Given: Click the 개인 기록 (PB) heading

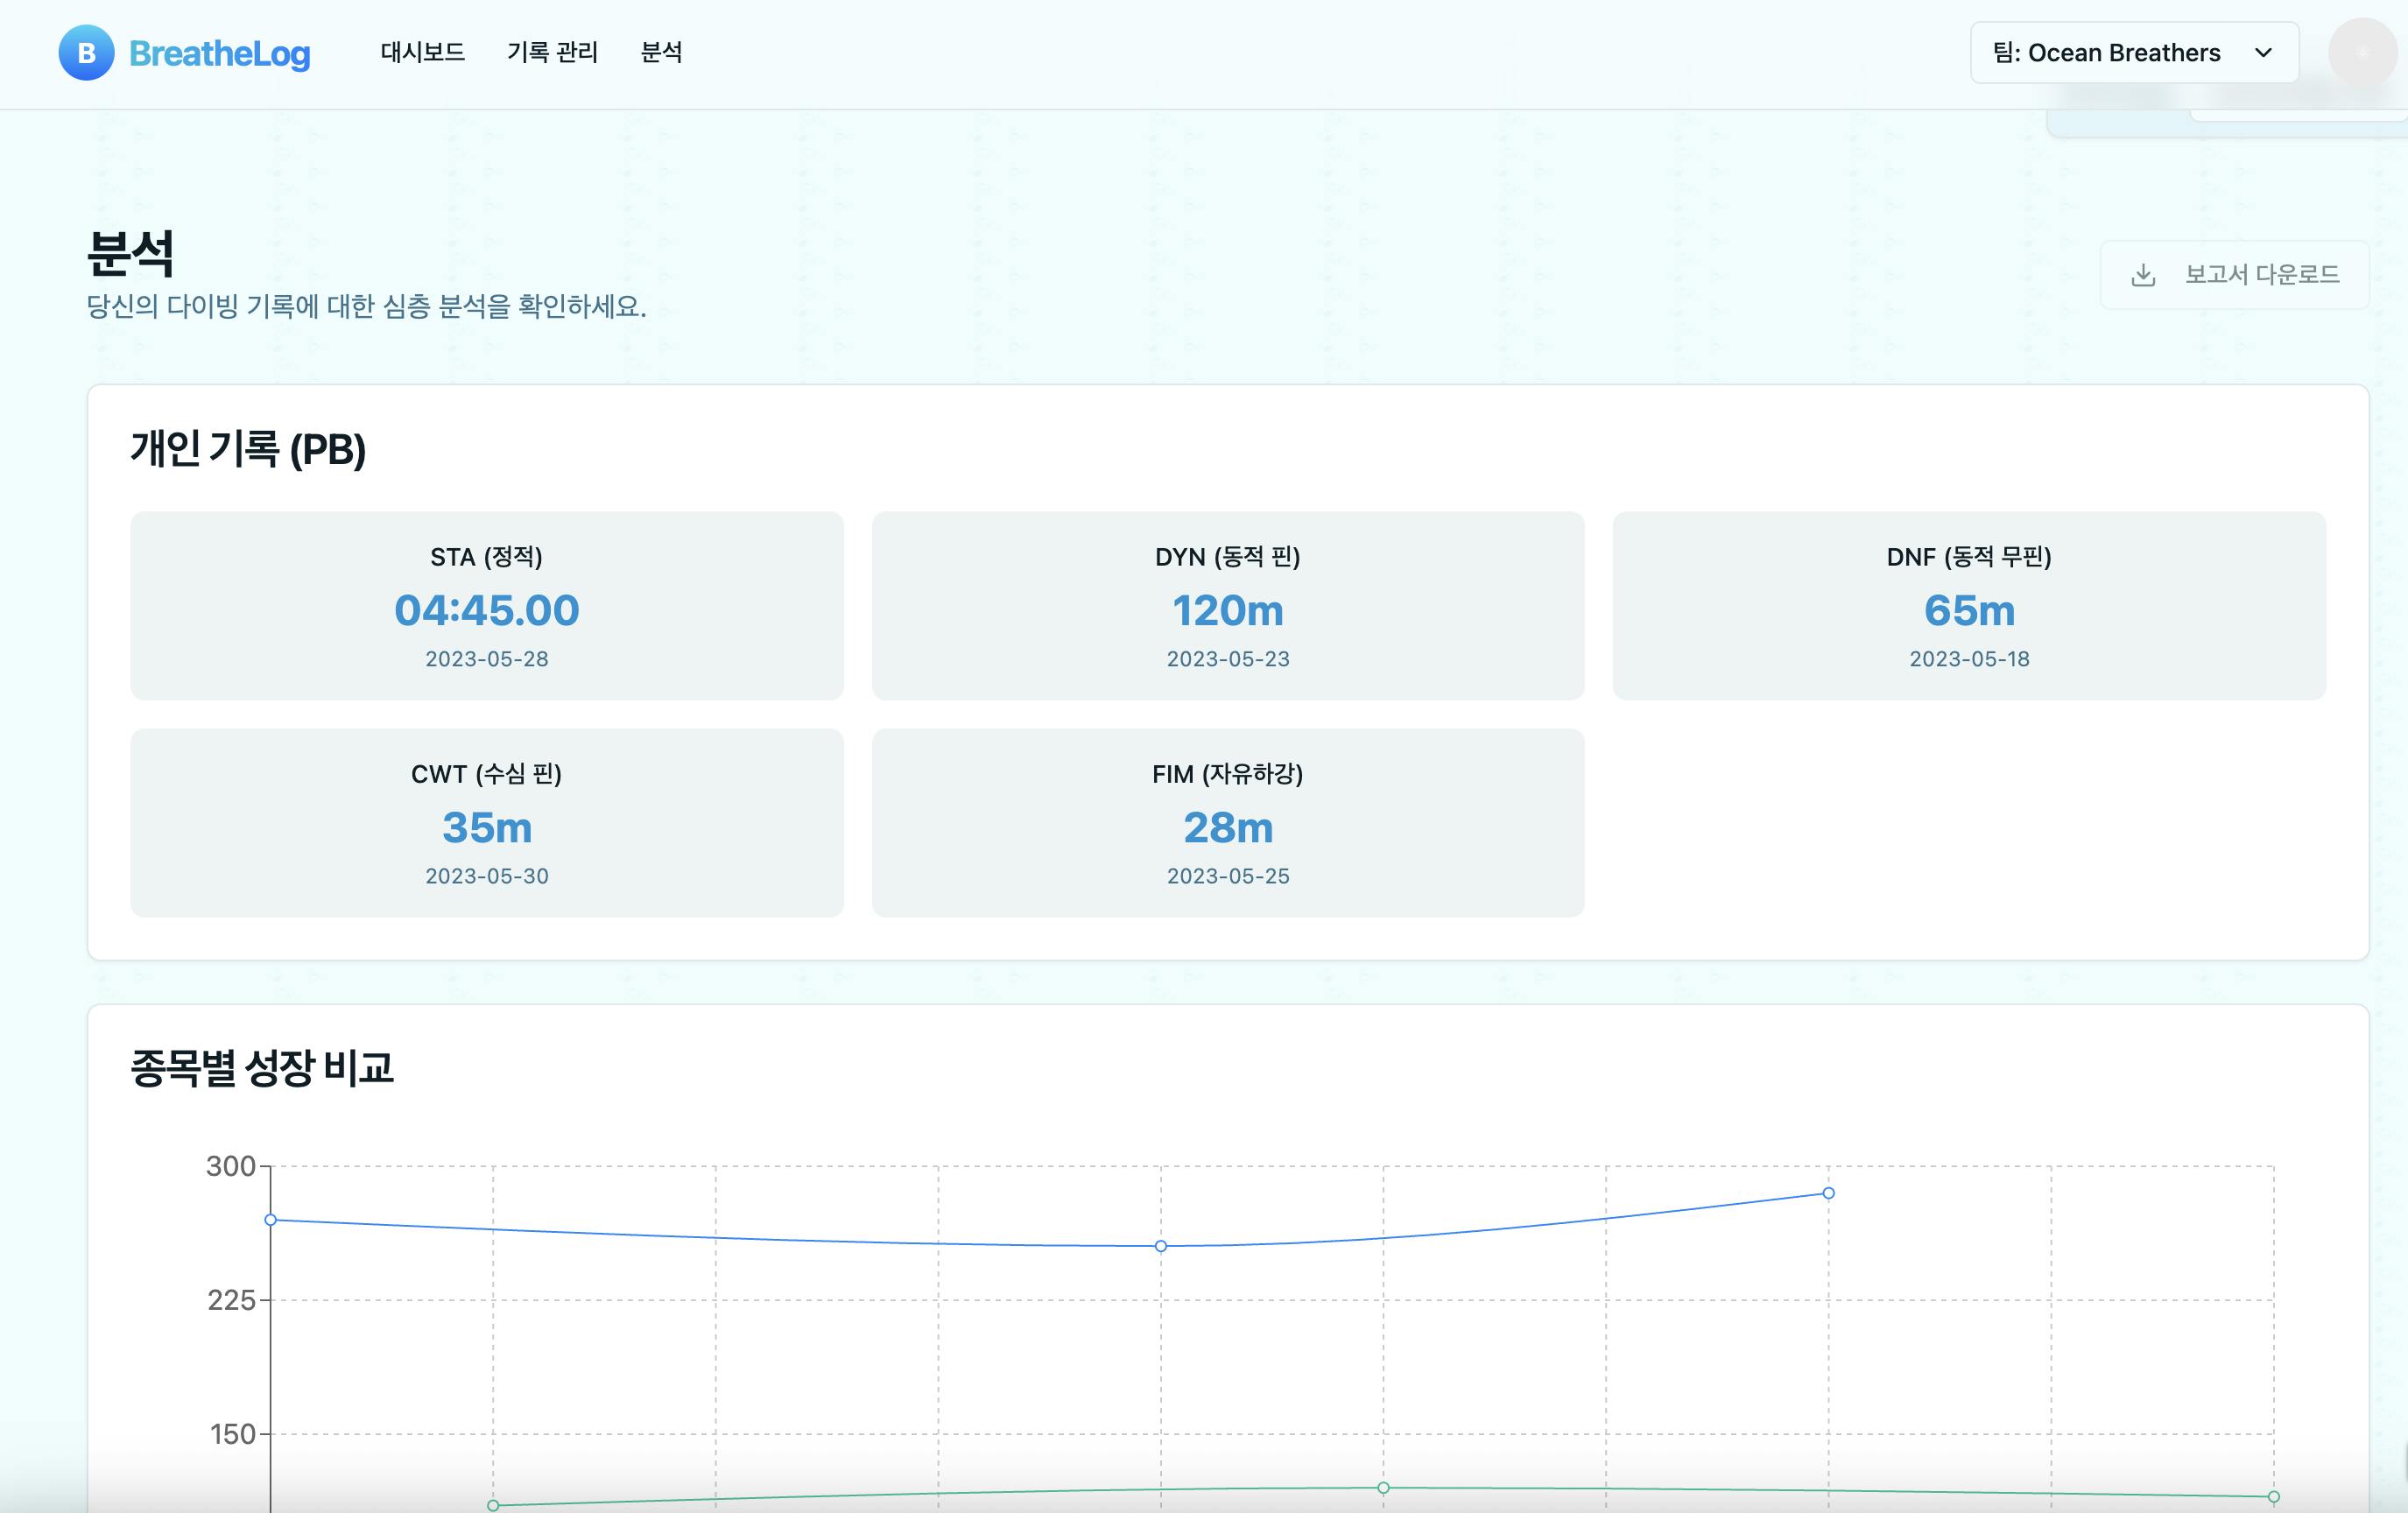Looking at the screenshot, I should (248, 449).
